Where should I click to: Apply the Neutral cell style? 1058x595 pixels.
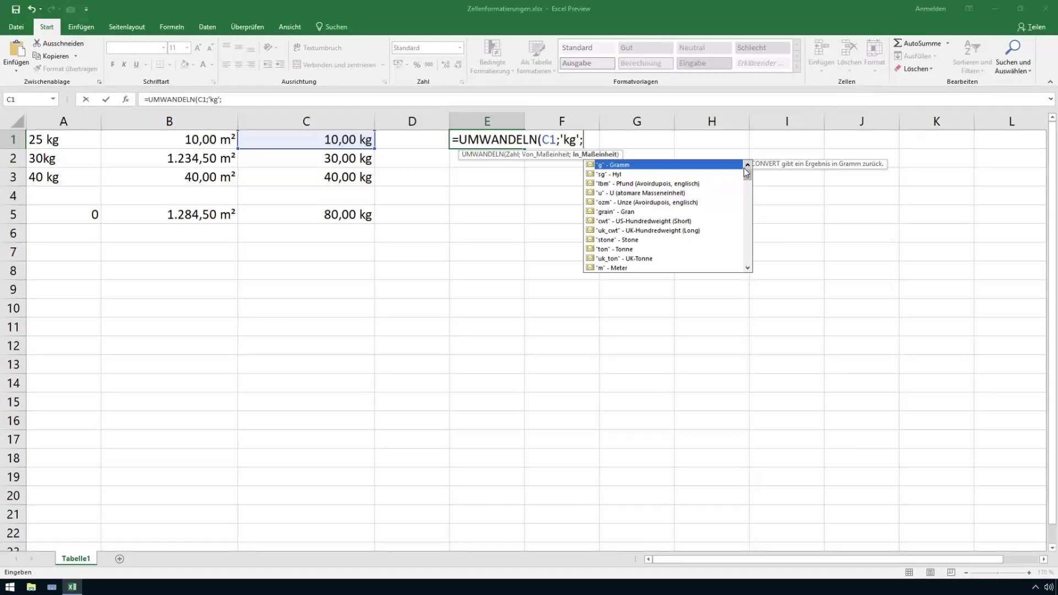pyautogui.click(x=704, y=47)
